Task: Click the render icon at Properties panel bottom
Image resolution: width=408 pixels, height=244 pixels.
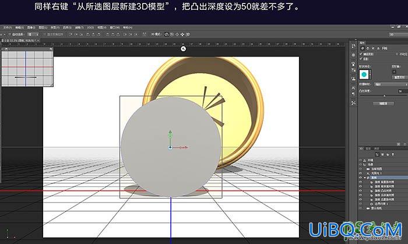Action: point(398,144)
